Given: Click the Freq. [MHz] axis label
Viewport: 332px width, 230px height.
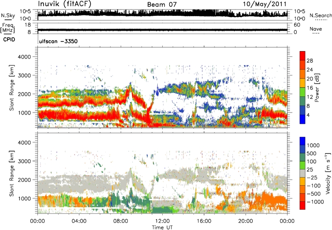Looking at the screenshot, I should tap(7, 29).
